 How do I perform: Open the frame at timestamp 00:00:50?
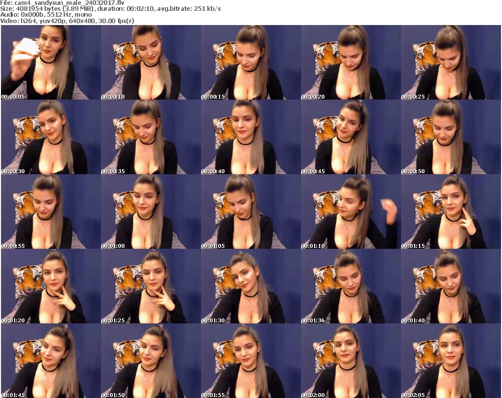(x=451, y=137)
